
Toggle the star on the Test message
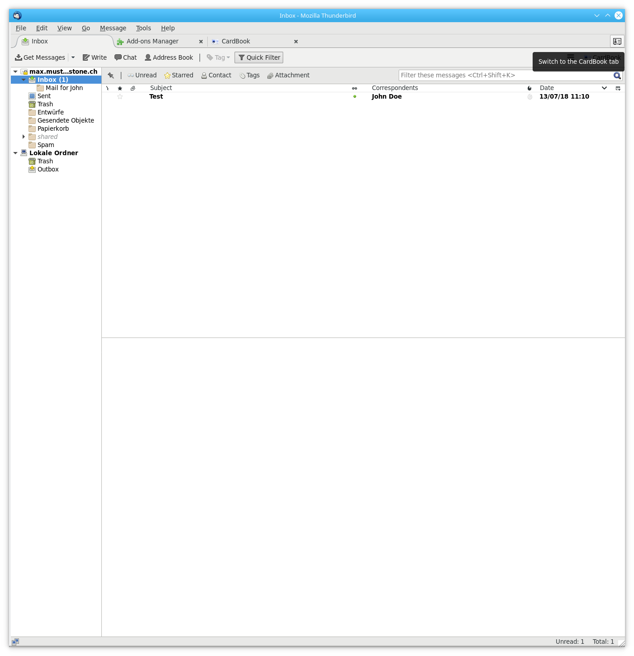click(120, 97)
